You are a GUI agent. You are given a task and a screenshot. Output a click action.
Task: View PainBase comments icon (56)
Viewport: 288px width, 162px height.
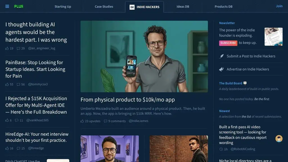18,84
